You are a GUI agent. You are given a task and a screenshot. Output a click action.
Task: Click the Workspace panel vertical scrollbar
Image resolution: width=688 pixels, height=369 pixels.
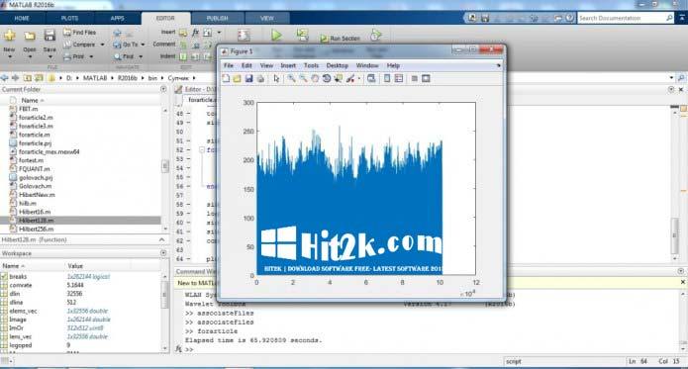tap(165, 313)
